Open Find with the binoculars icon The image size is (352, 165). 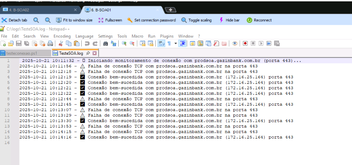point(105,43)
